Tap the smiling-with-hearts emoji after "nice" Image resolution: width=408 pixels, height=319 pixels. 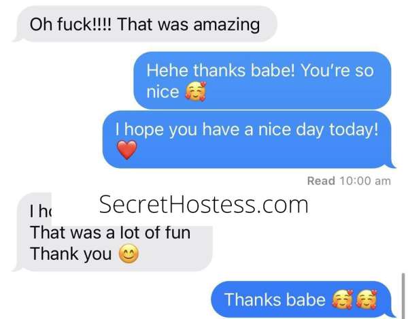click(195, 91)
